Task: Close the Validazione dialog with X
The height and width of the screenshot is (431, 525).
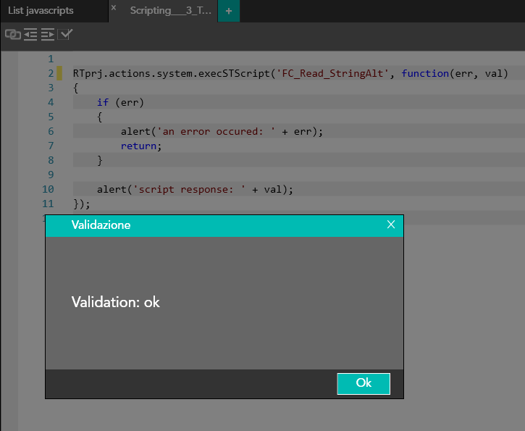Action: tap(391, 225)
